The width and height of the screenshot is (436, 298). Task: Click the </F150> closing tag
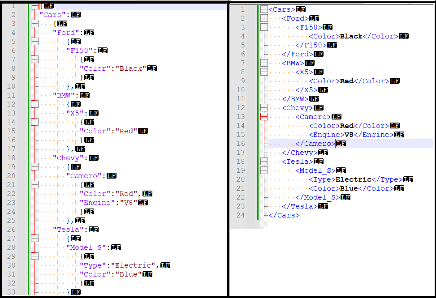(311, 45)
